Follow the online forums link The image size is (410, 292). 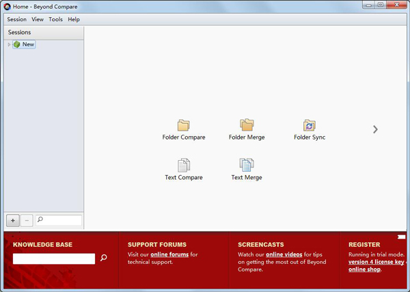click(x=169, y=254)
